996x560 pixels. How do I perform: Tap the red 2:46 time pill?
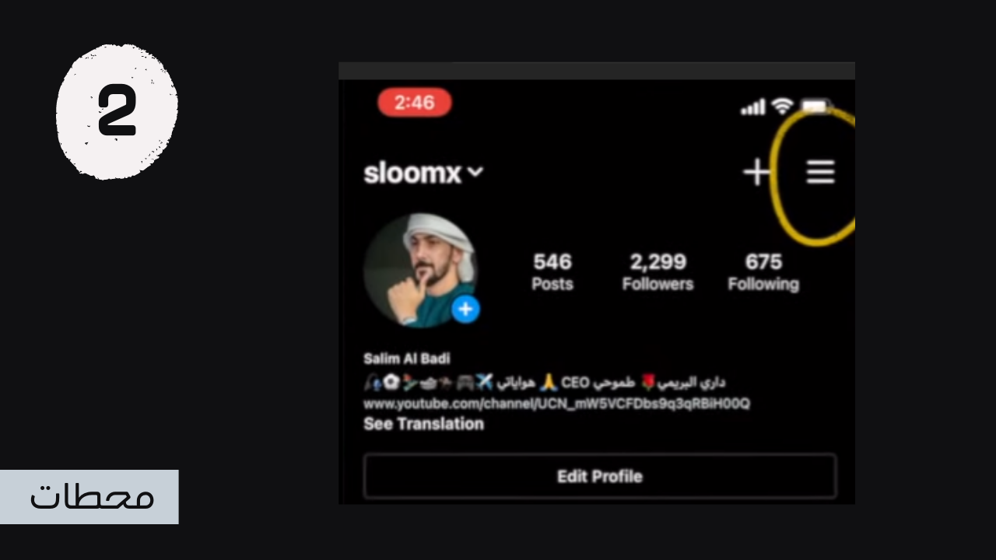[415, 103]
